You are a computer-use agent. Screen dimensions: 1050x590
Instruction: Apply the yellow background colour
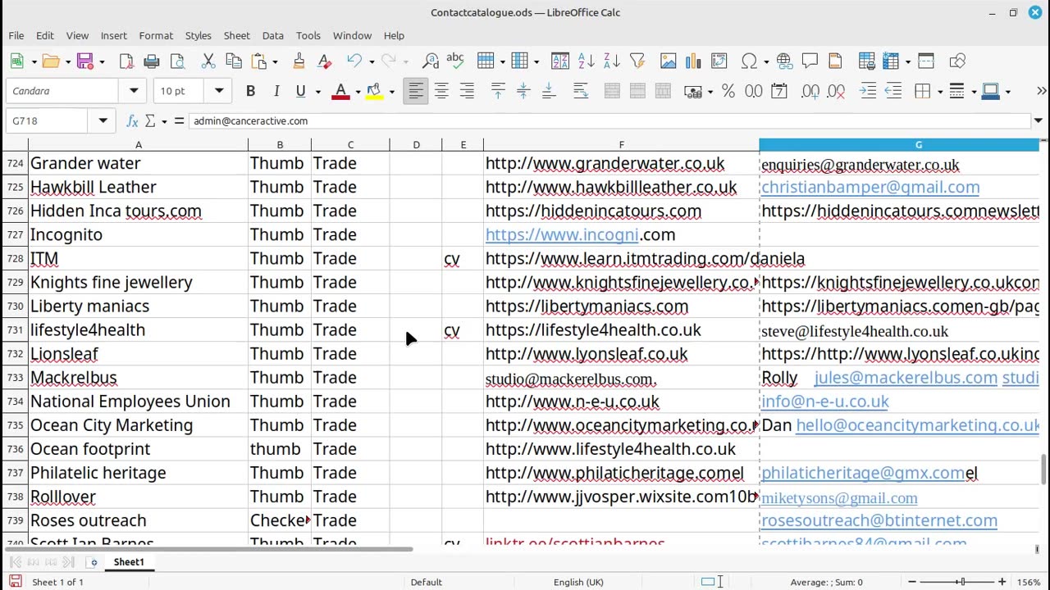[x=375, y=91]
